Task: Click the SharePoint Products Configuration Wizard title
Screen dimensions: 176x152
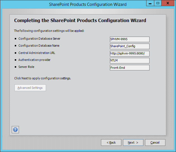Action: point(88,4)
